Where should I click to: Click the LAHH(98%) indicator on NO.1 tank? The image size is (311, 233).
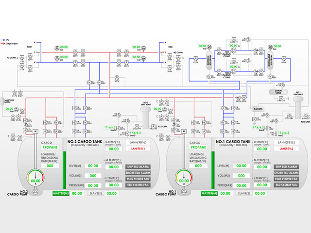[286, 142]
